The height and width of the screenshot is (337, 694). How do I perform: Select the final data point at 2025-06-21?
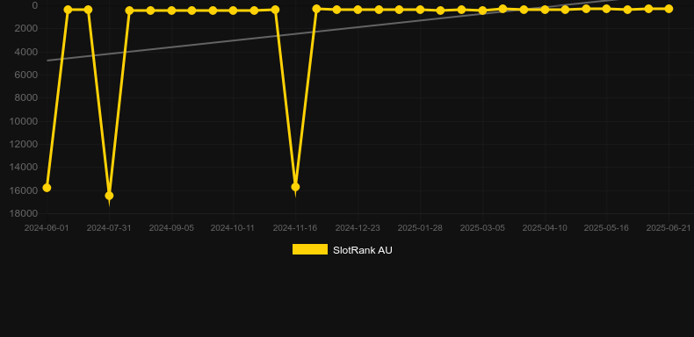669,9
